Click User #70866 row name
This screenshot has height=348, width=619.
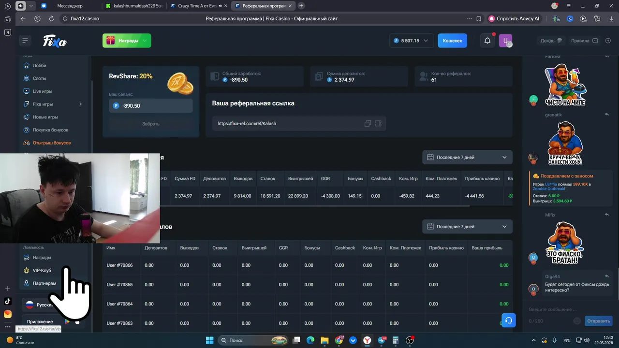[119, 265]
